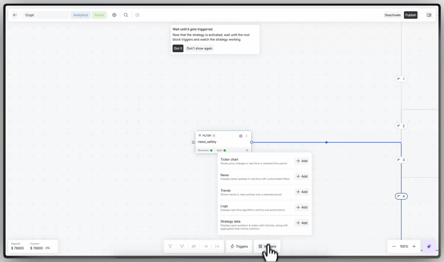Open the search magnifier icon
Screen dimensions: 444x262
click(x=126, y=15)
